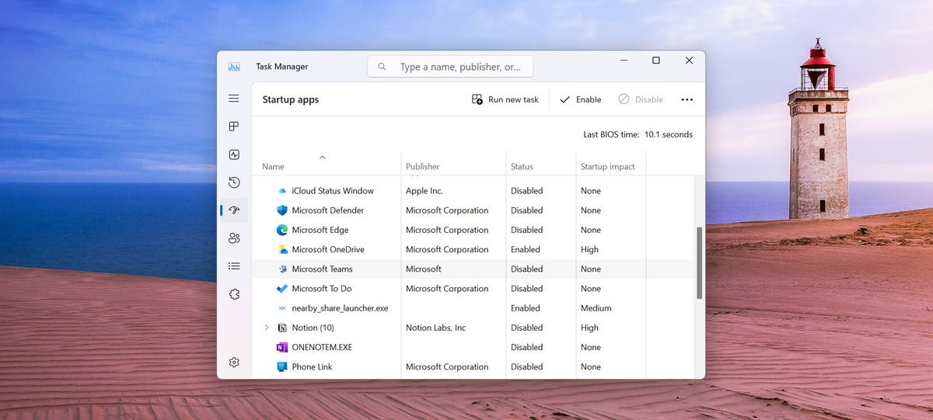Click Enabled status for nearby_share_launcher.exe
Screen dimensions: 933x420
[x=526, y=308]
